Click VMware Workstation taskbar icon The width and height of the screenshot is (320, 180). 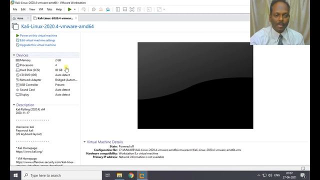tap(142, 175)
